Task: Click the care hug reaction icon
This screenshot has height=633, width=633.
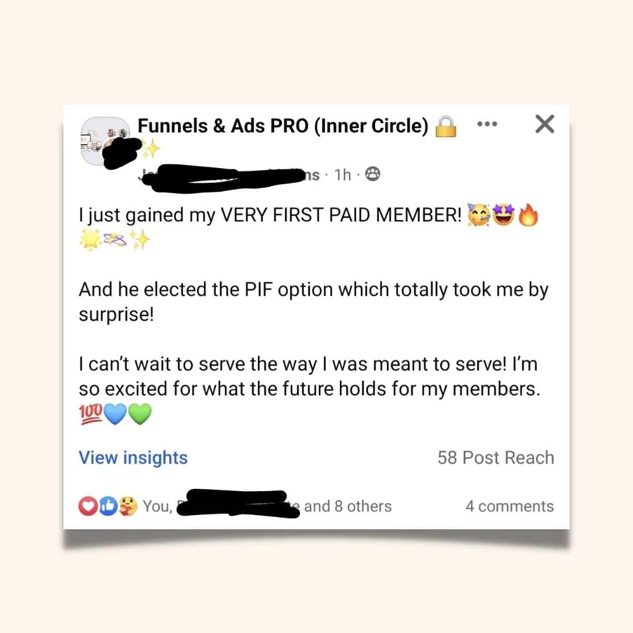Action: pyautogui.click(x=127, y=506)
